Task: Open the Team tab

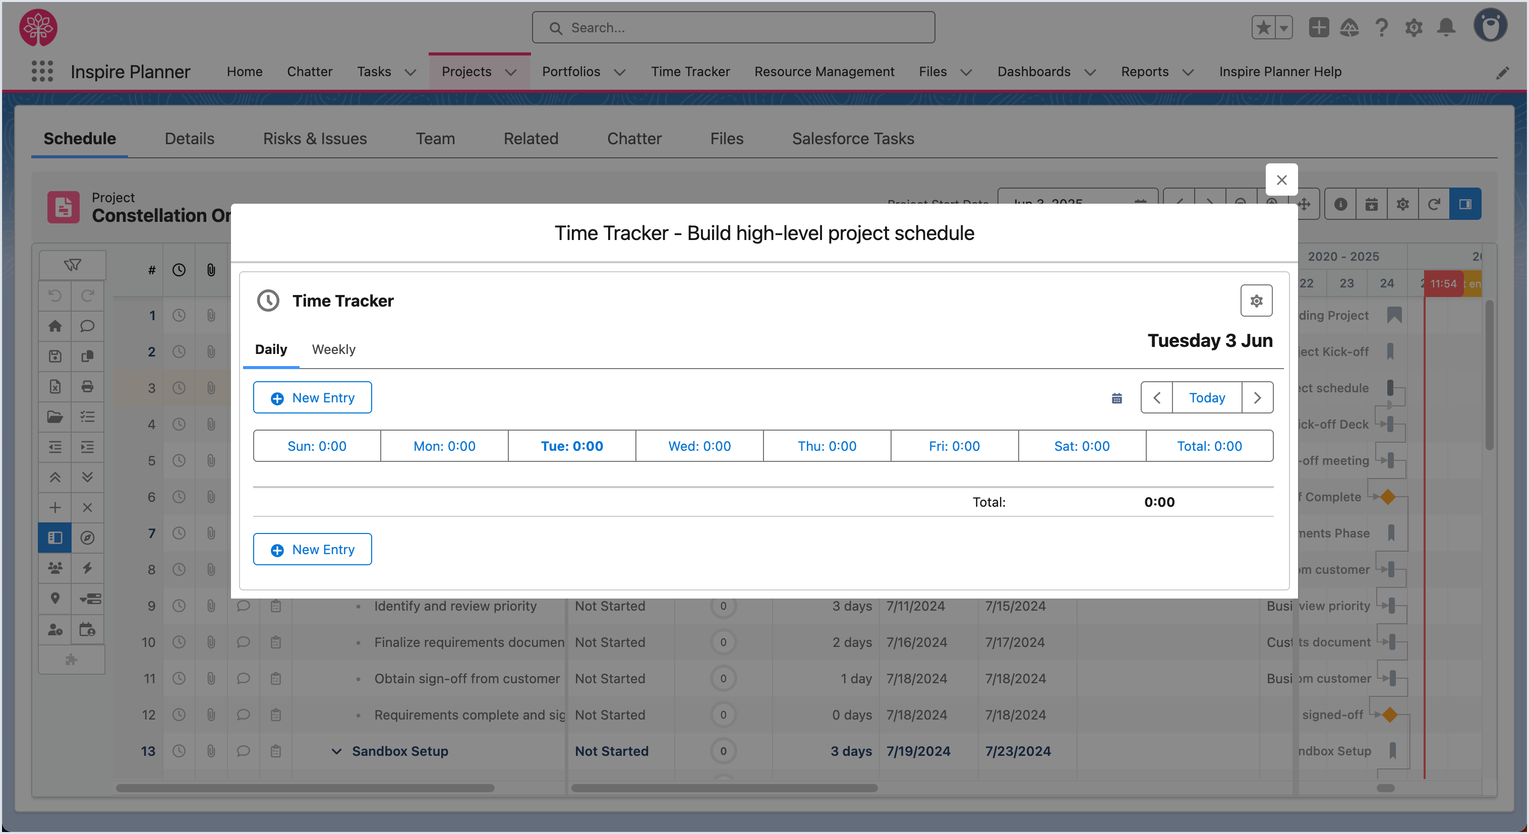Action: pyautogui.click(x=435, y=138)
